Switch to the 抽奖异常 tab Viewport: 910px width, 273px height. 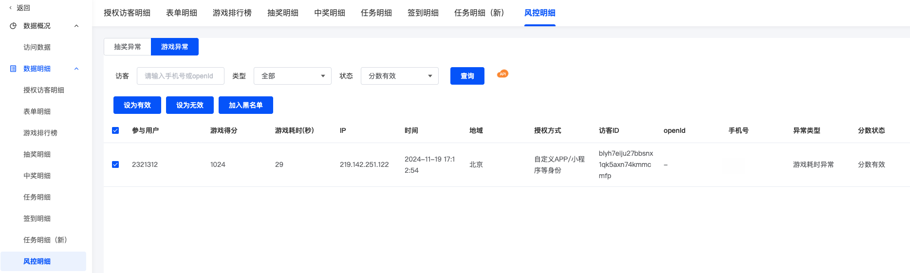(x=128, y=47)
